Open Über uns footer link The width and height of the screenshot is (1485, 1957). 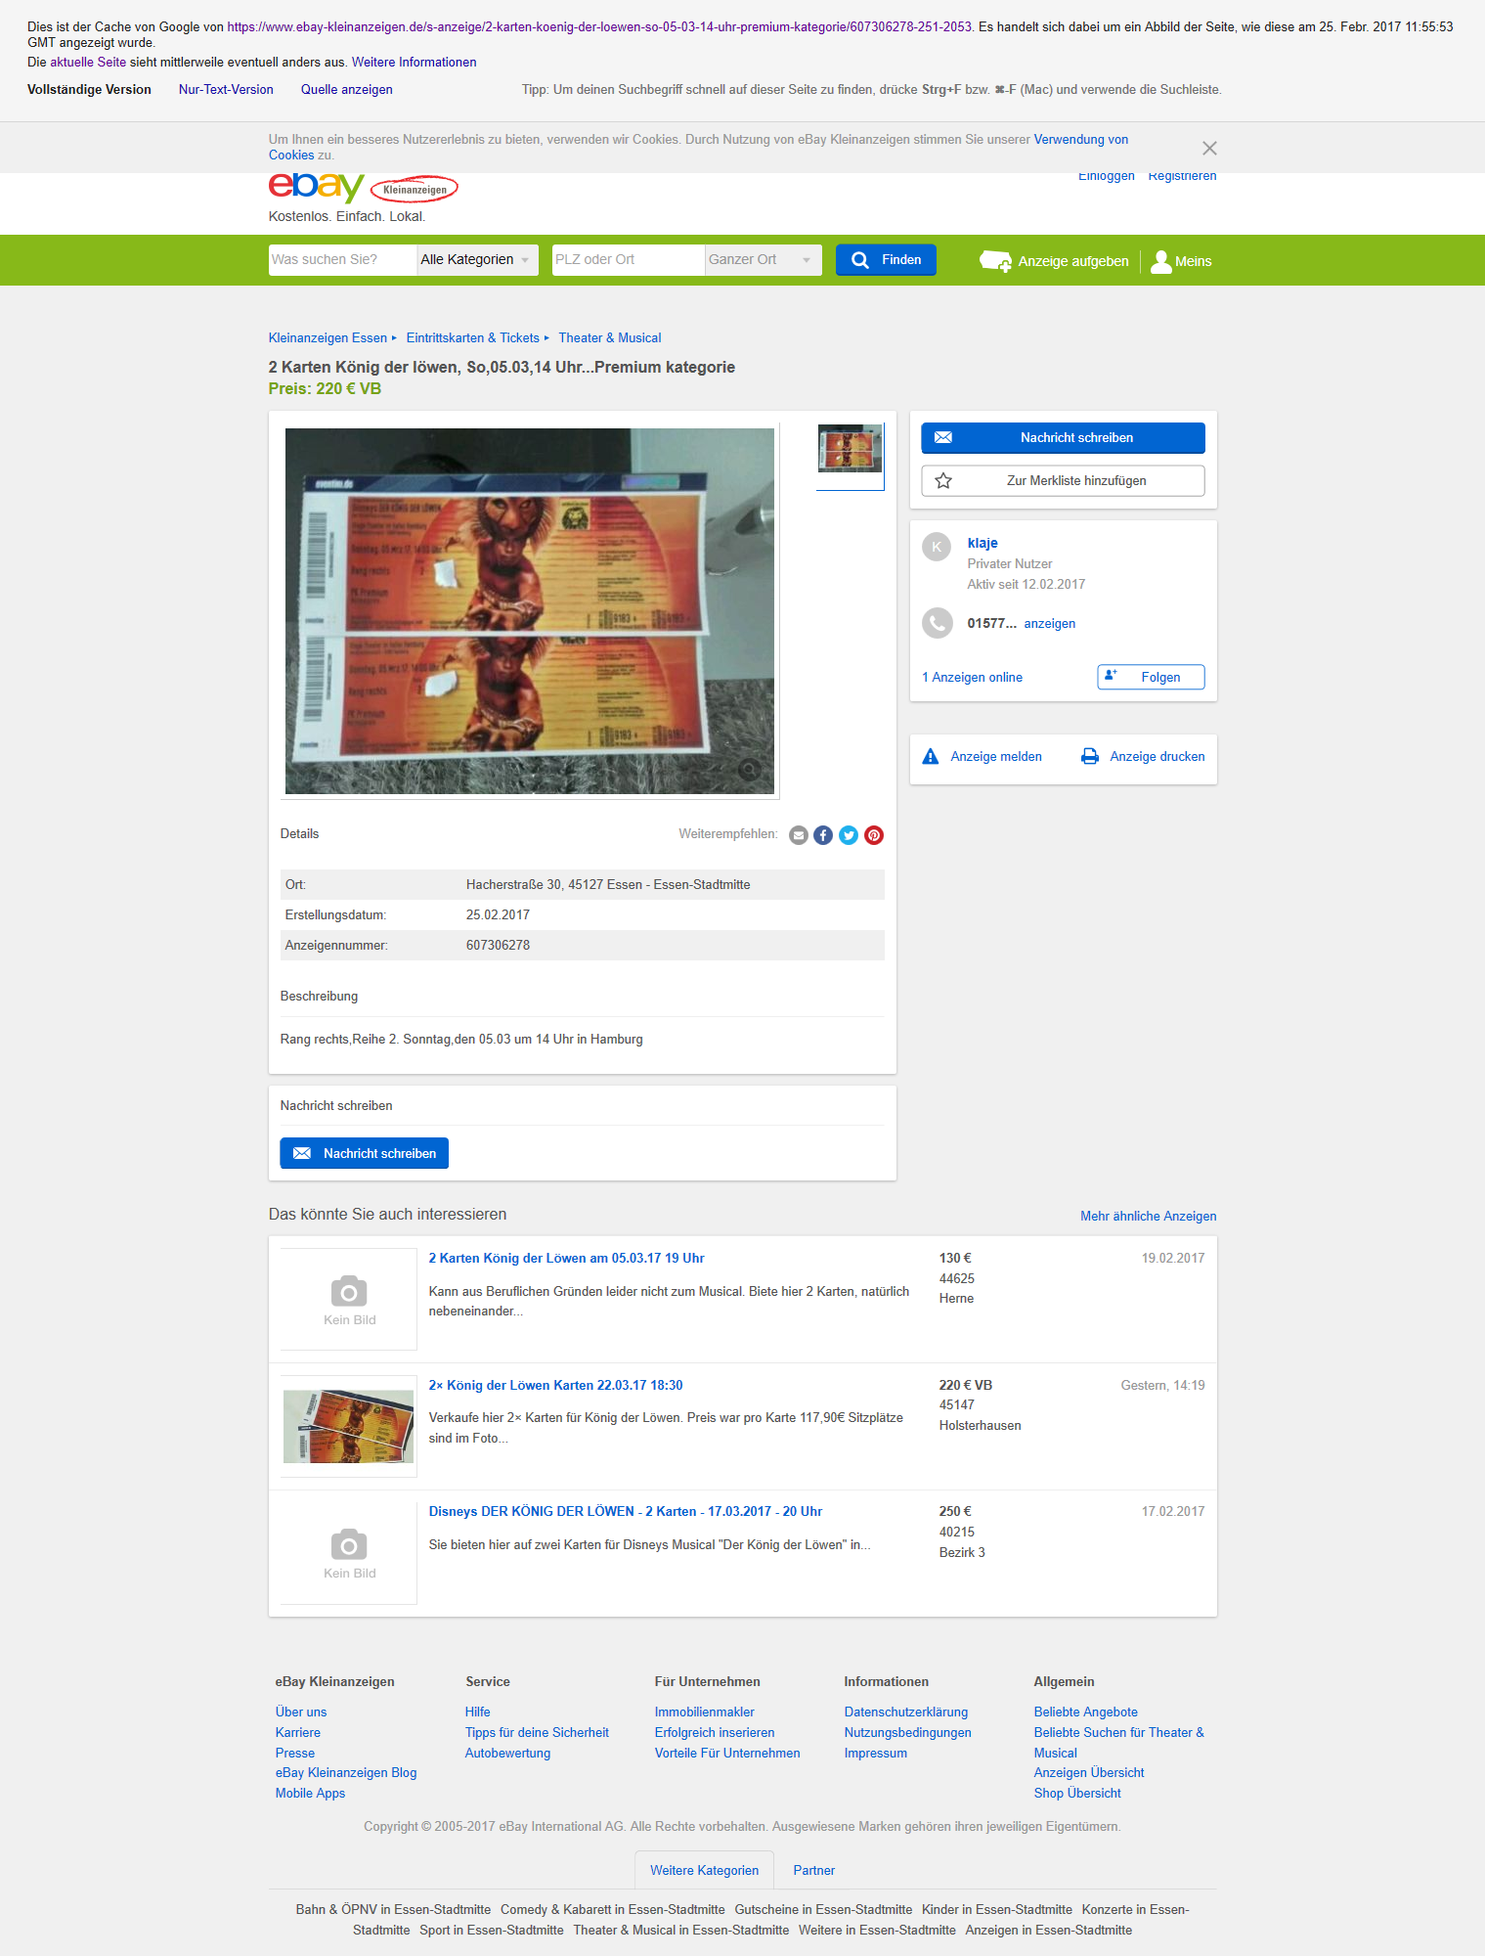point(301,1712)
